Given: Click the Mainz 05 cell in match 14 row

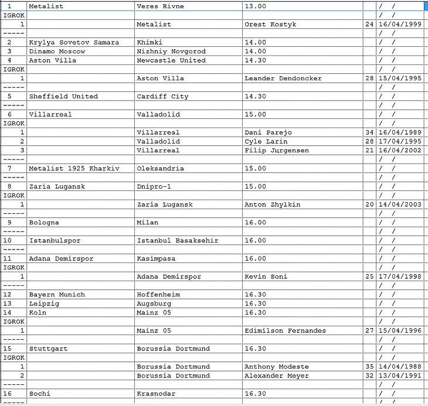Looking at the screenshot, I should pyautogui.click(x=188, y=312).
